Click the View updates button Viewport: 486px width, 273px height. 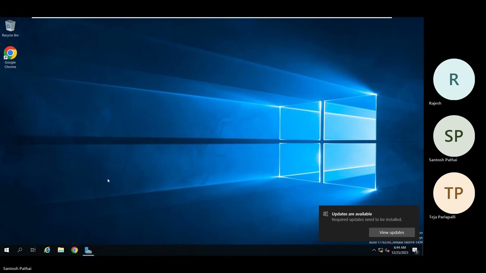(x=392, y=232)
